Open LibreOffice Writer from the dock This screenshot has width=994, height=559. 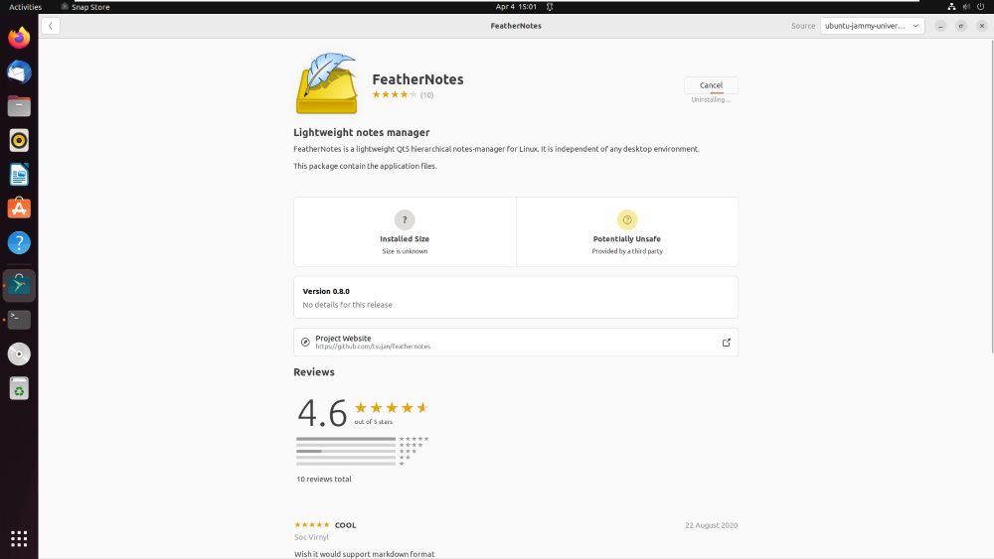pyautogui.click(x=19, y=175)
